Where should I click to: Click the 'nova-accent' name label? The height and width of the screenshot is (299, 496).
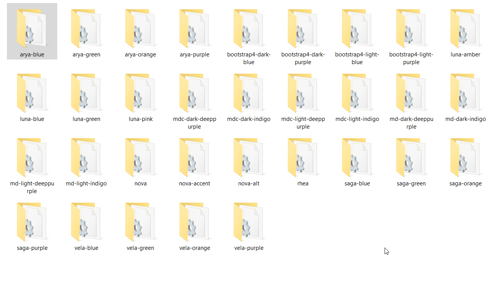194,183
